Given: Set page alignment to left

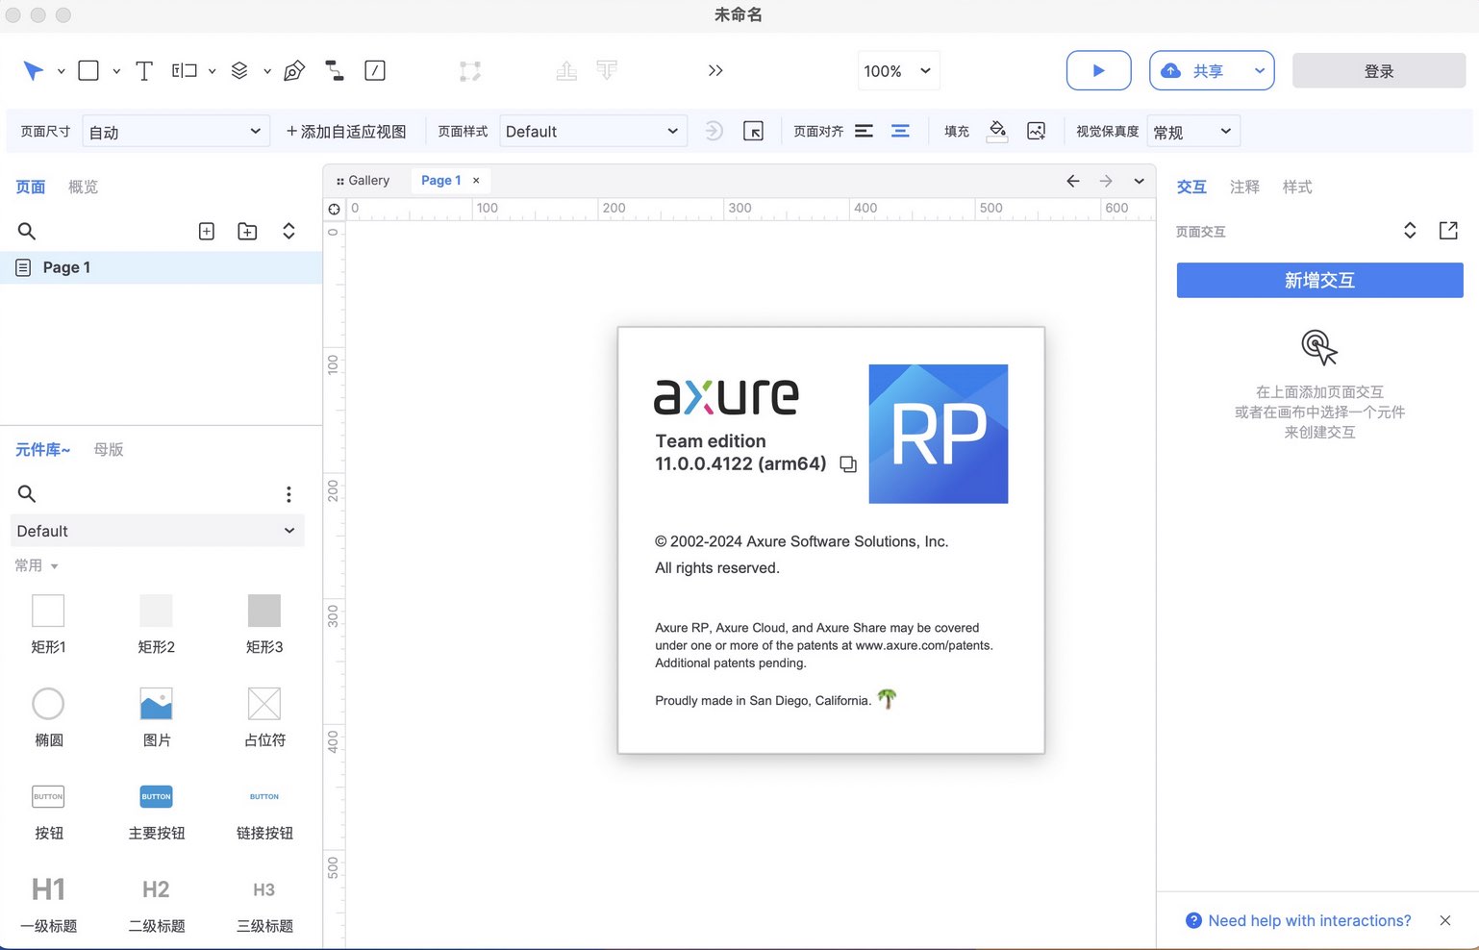Looking at the screenshot, I should (x=865, y=132).
